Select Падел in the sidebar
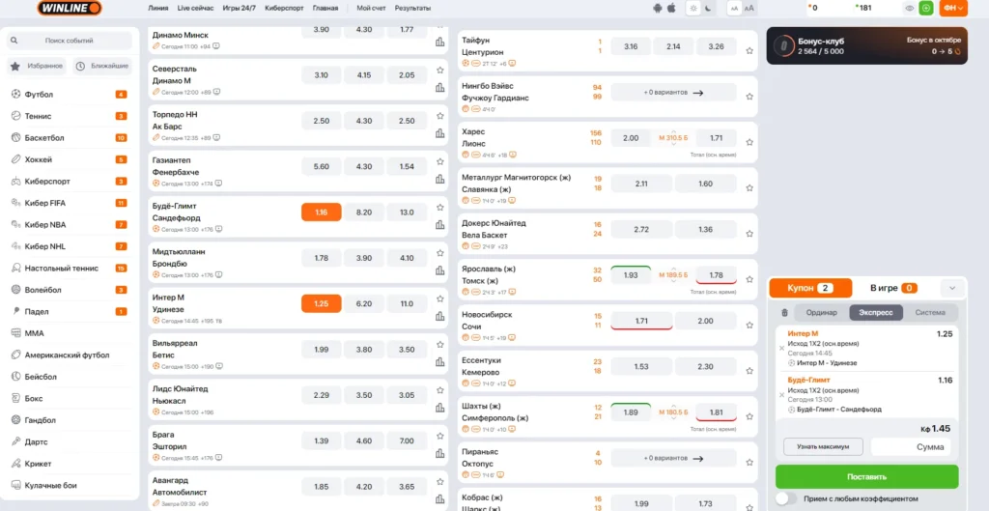 [x=70, y=312]
